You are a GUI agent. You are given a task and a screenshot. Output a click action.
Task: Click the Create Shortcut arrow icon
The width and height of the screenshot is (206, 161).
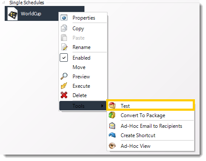click(112, 135)
